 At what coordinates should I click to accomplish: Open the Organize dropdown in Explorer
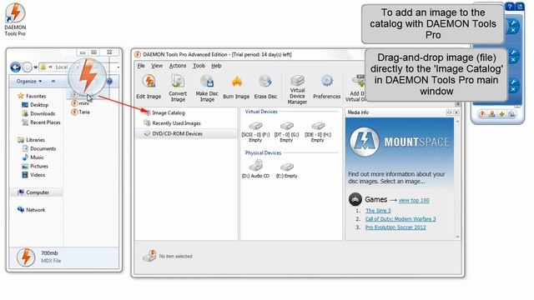(29, 82)
